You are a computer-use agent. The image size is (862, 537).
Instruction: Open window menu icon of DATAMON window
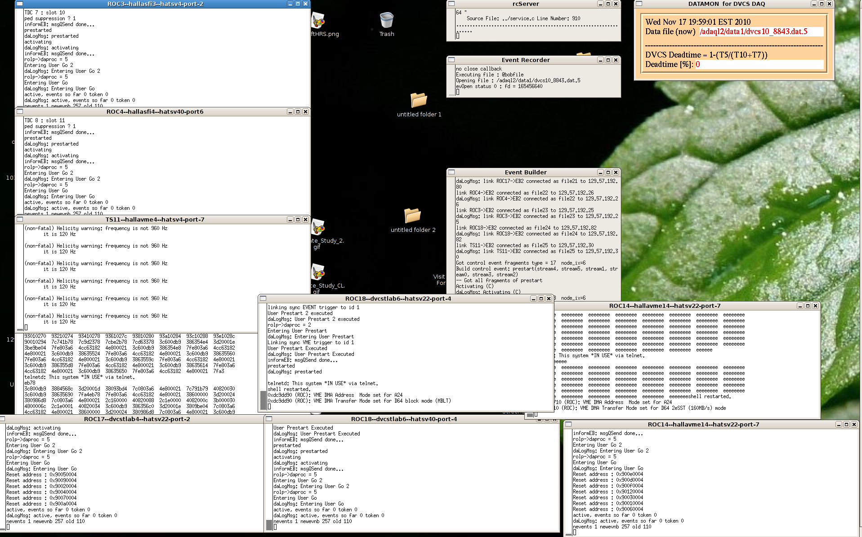[639, 4]
